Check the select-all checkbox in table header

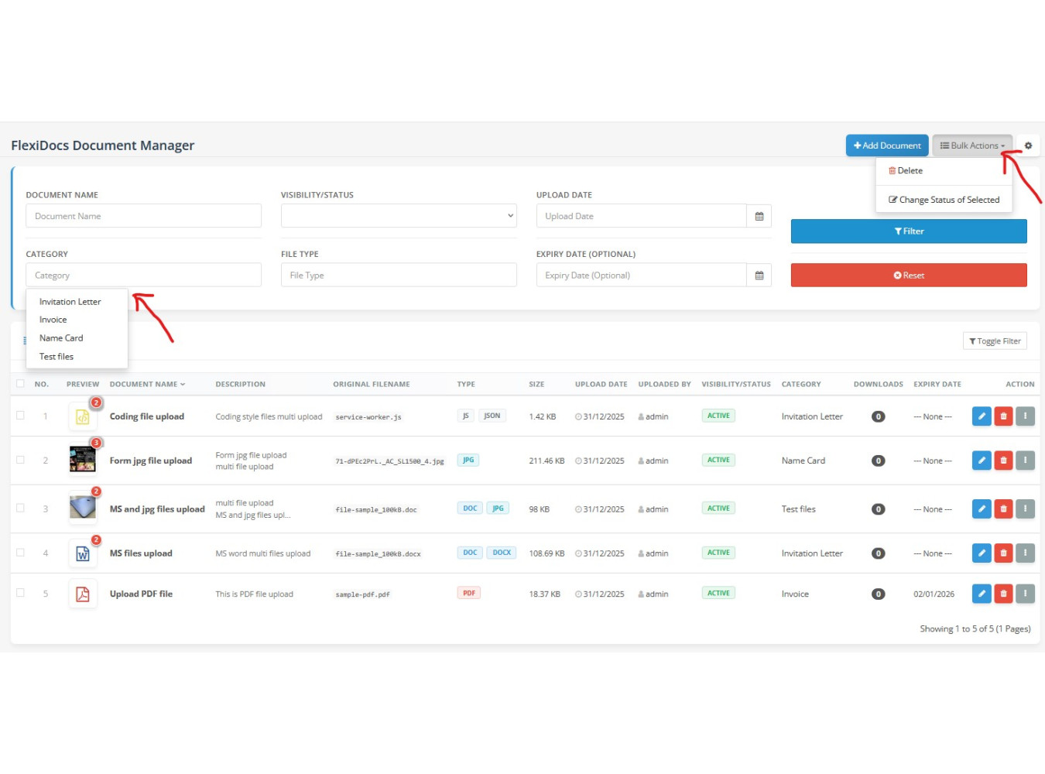pyautogui.click(x=20, y=384)
